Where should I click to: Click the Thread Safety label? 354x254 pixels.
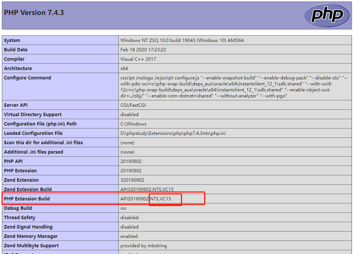19,218
